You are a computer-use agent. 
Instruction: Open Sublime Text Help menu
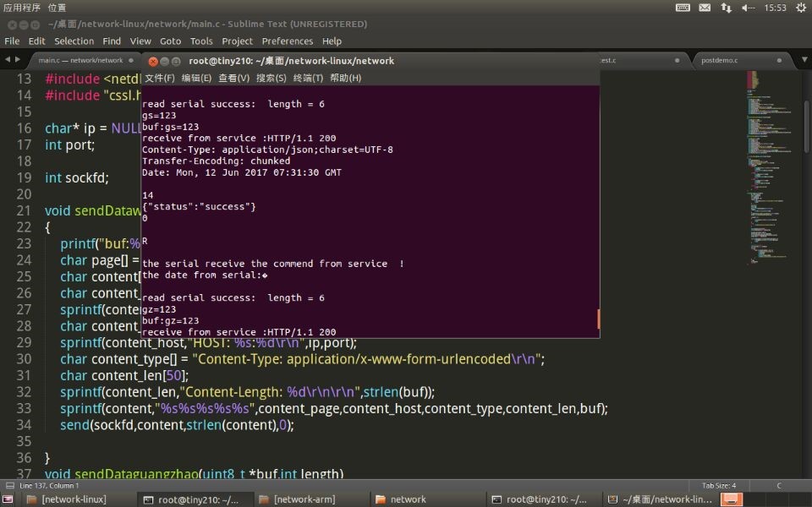click(332, 41)
